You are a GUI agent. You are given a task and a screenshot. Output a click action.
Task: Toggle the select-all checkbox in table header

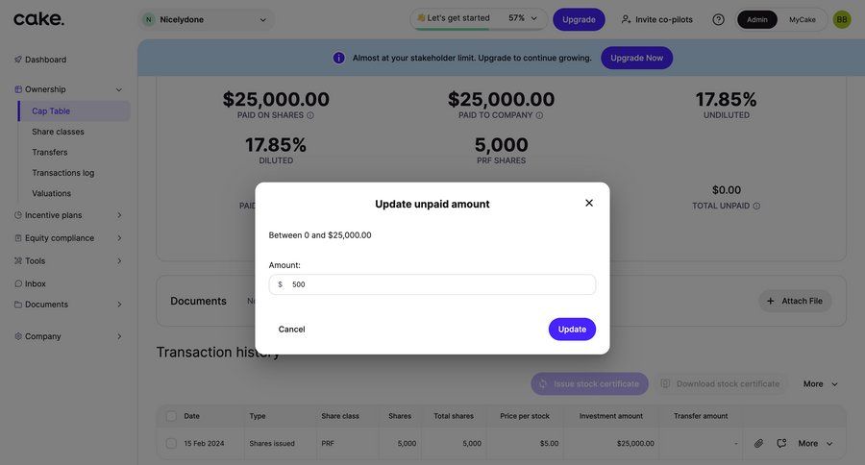point(171,416)
